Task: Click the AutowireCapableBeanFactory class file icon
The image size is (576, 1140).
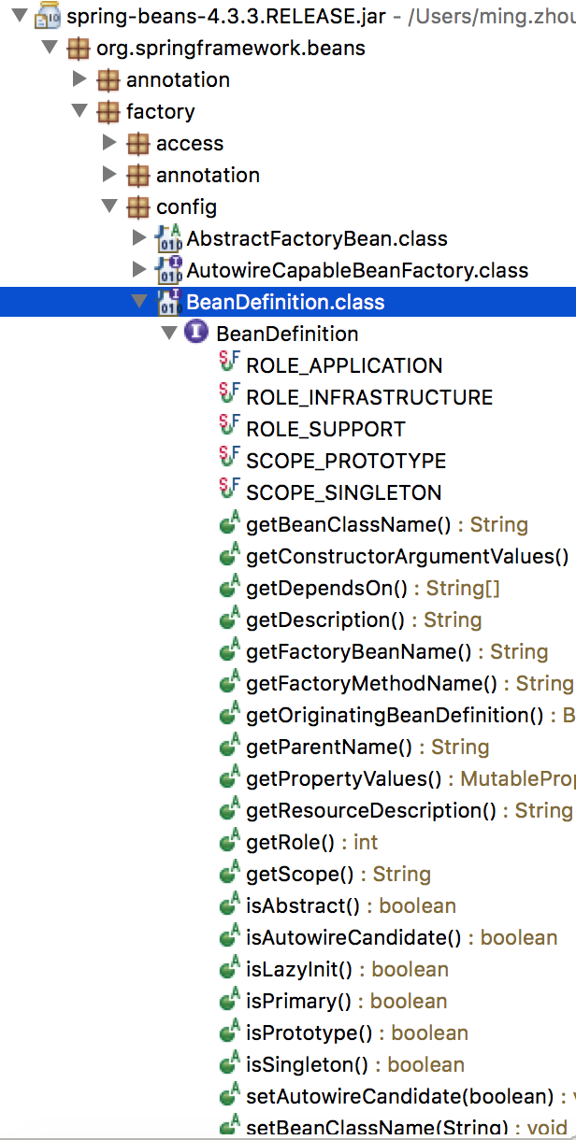Action: click(x=168, y=270)
